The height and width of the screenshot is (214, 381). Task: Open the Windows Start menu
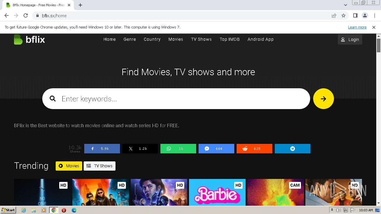click(x=8, y=210)
